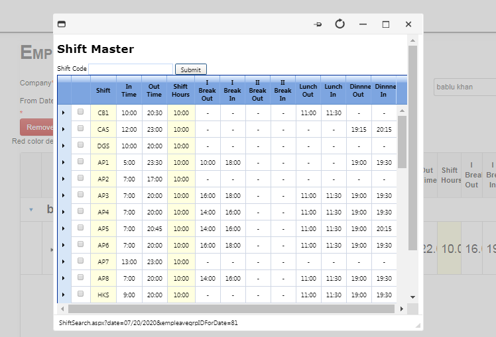This screenshot has height=337, width=496.
Task: Minimize the Shift Master popup
Action: point(363,24)
